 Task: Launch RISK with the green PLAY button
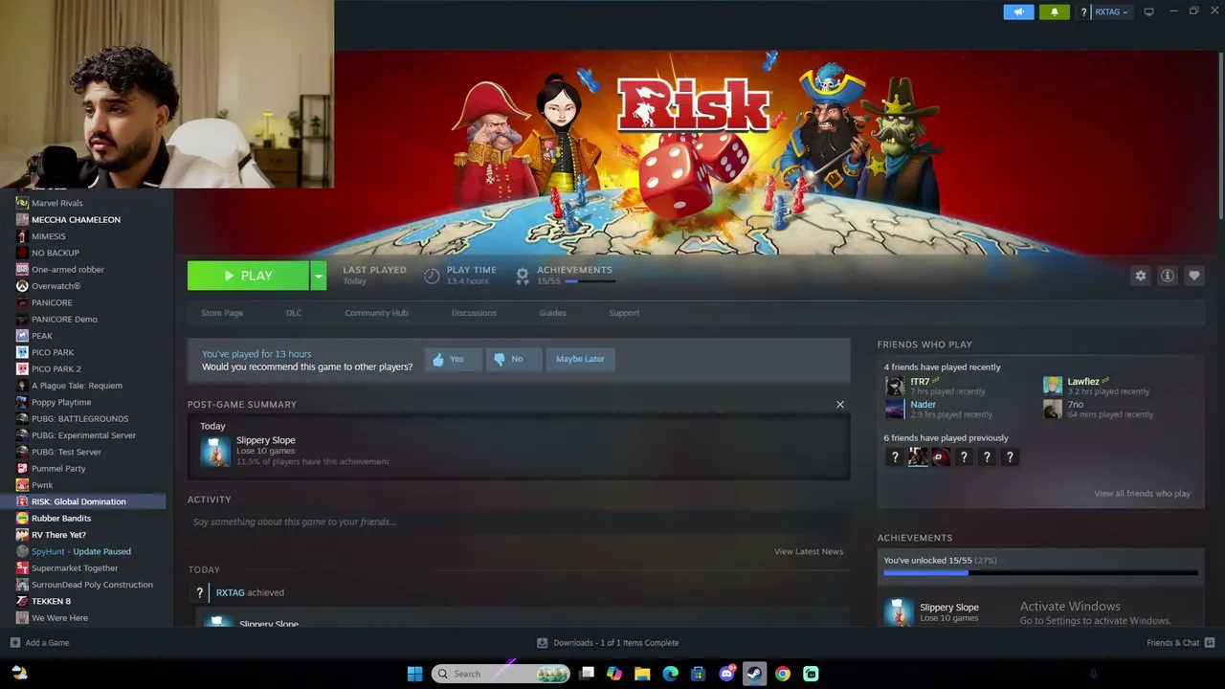tap(248, 276)
